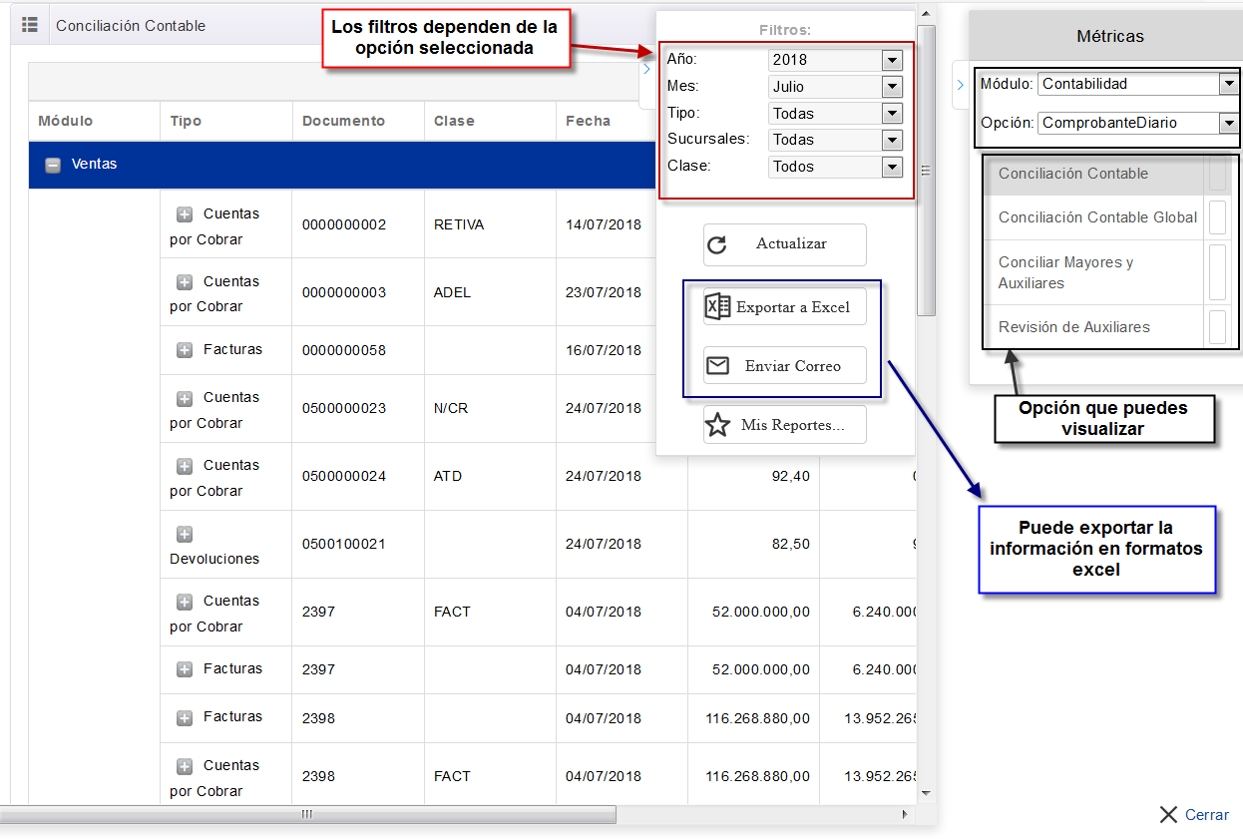1243x839 pixels.
Task: Click the star icon on Mis Reportes
Action: coord(717,425)
